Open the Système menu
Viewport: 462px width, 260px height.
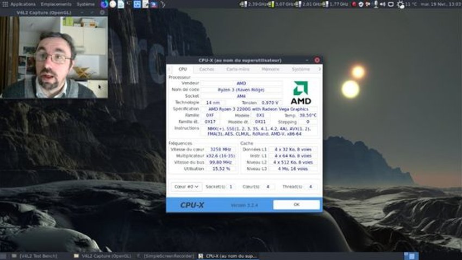coord(86,4)
